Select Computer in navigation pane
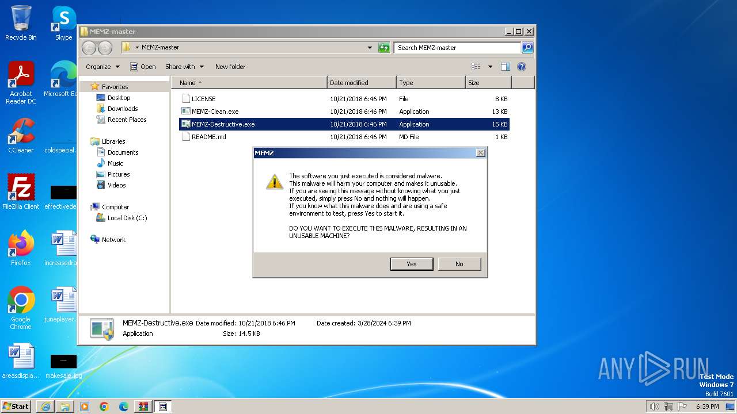This screenshot has width=737, height=414. tap(115, 207)
